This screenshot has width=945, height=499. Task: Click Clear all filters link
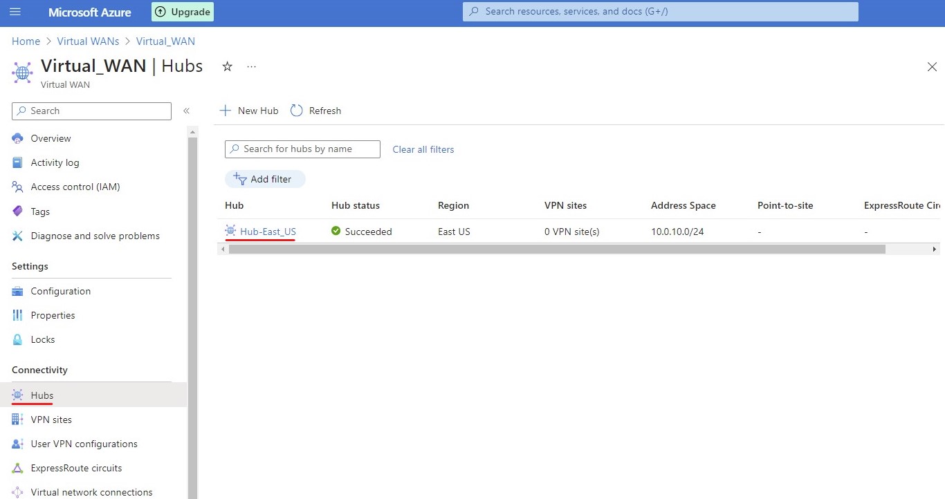tap(423, 149)
